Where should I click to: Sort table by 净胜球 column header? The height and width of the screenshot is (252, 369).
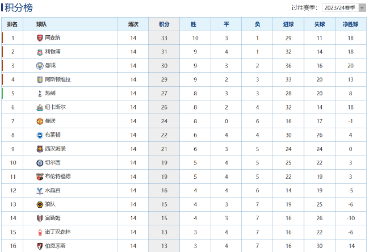click(x=350, y=24)
